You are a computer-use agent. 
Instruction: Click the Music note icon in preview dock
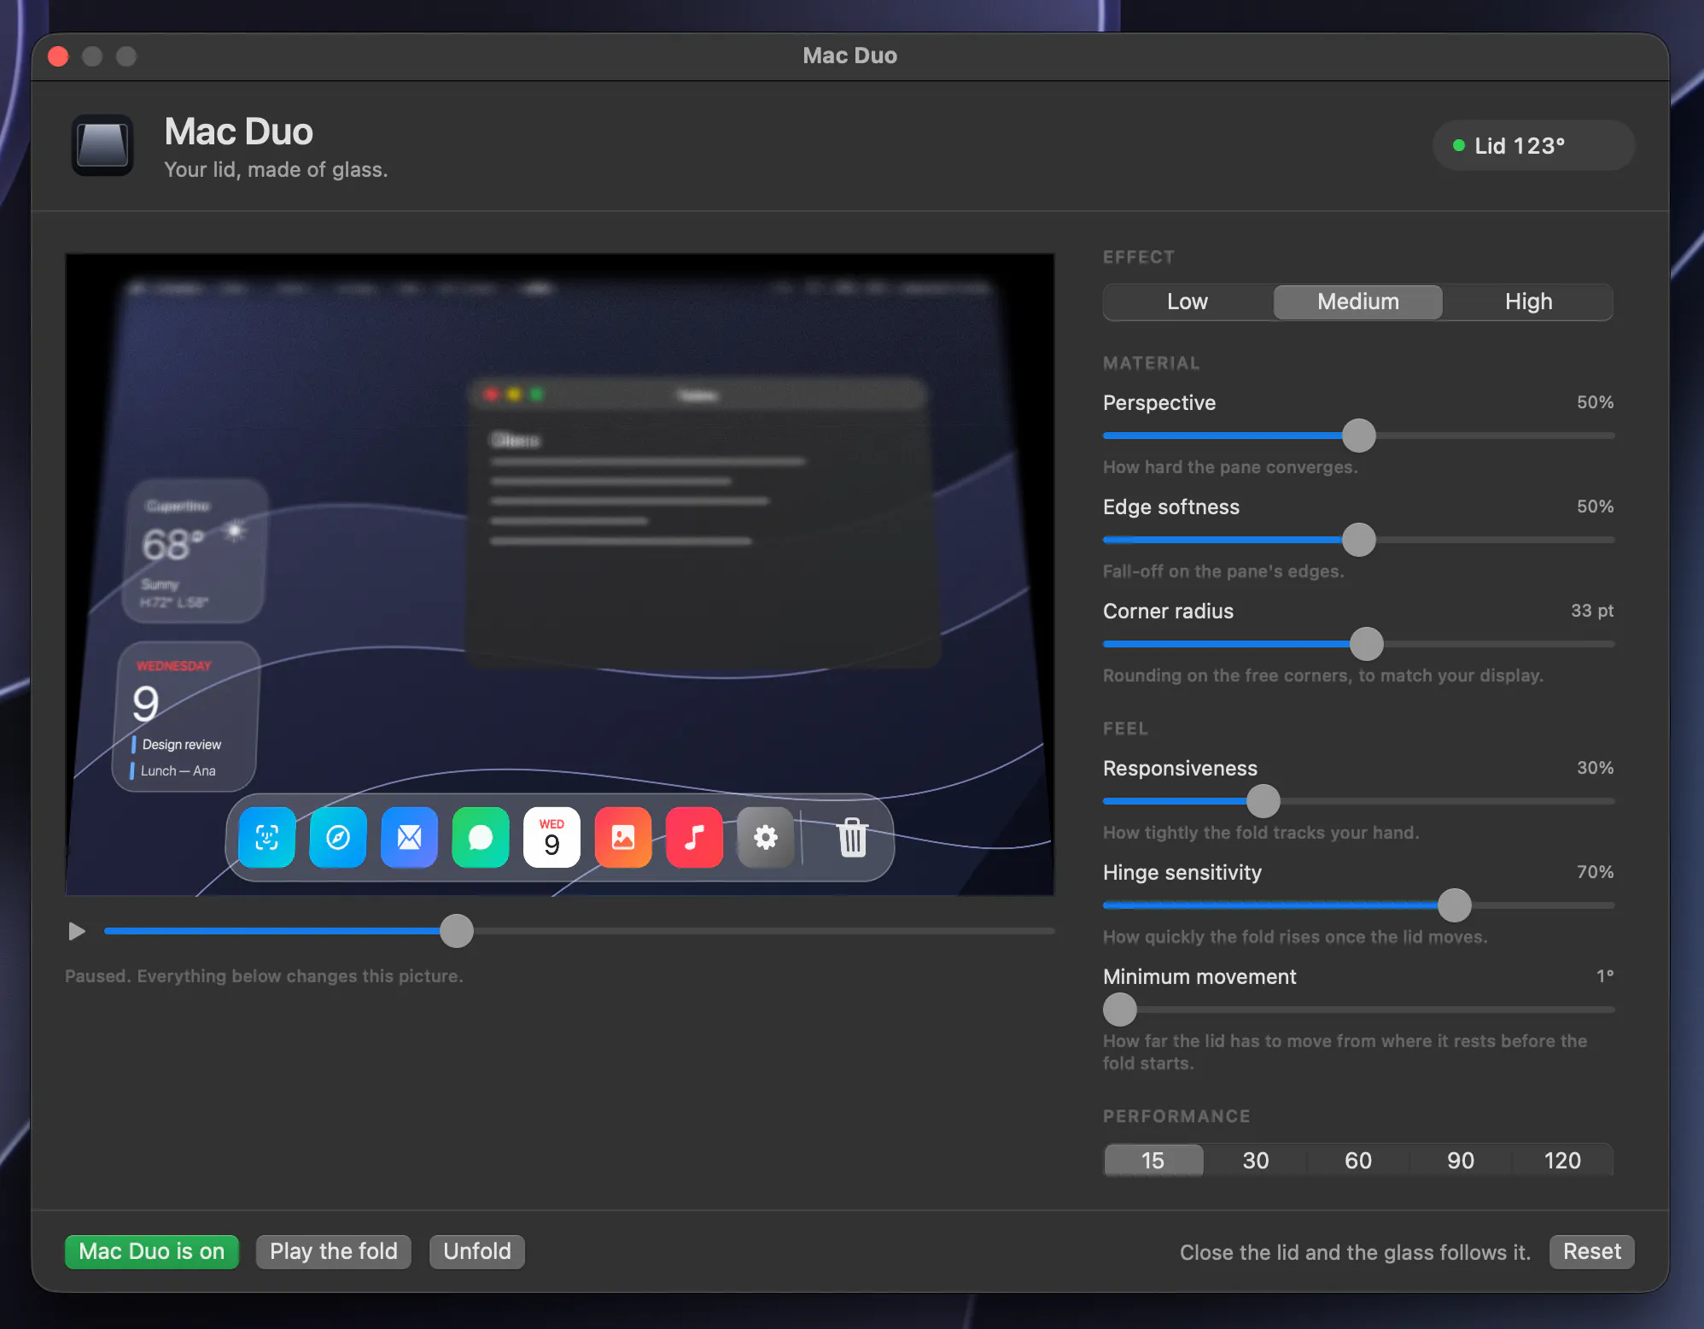pyautogui.click(x=695, y=837)
